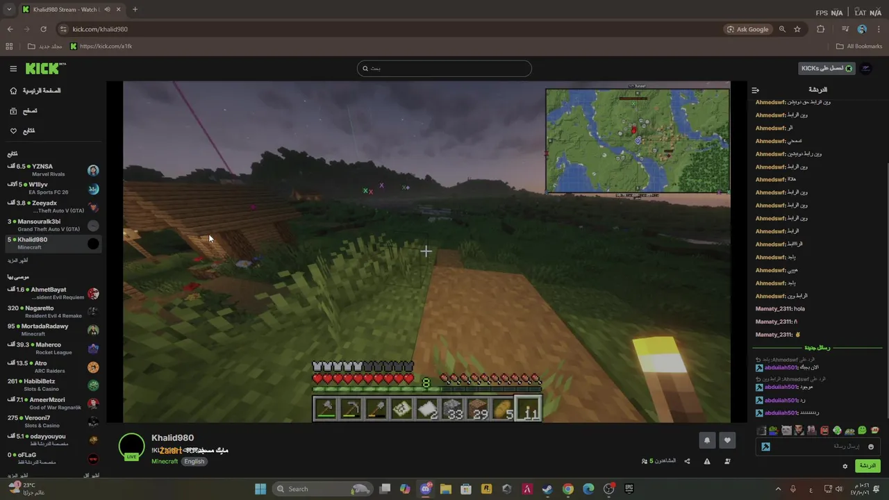Click the heart follow button
This screenshot has height=500, width=889.
click(727, 440)
